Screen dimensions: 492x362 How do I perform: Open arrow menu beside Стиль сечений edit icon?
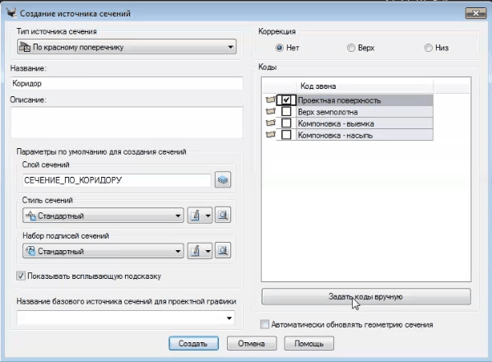(x=207, y=216)
